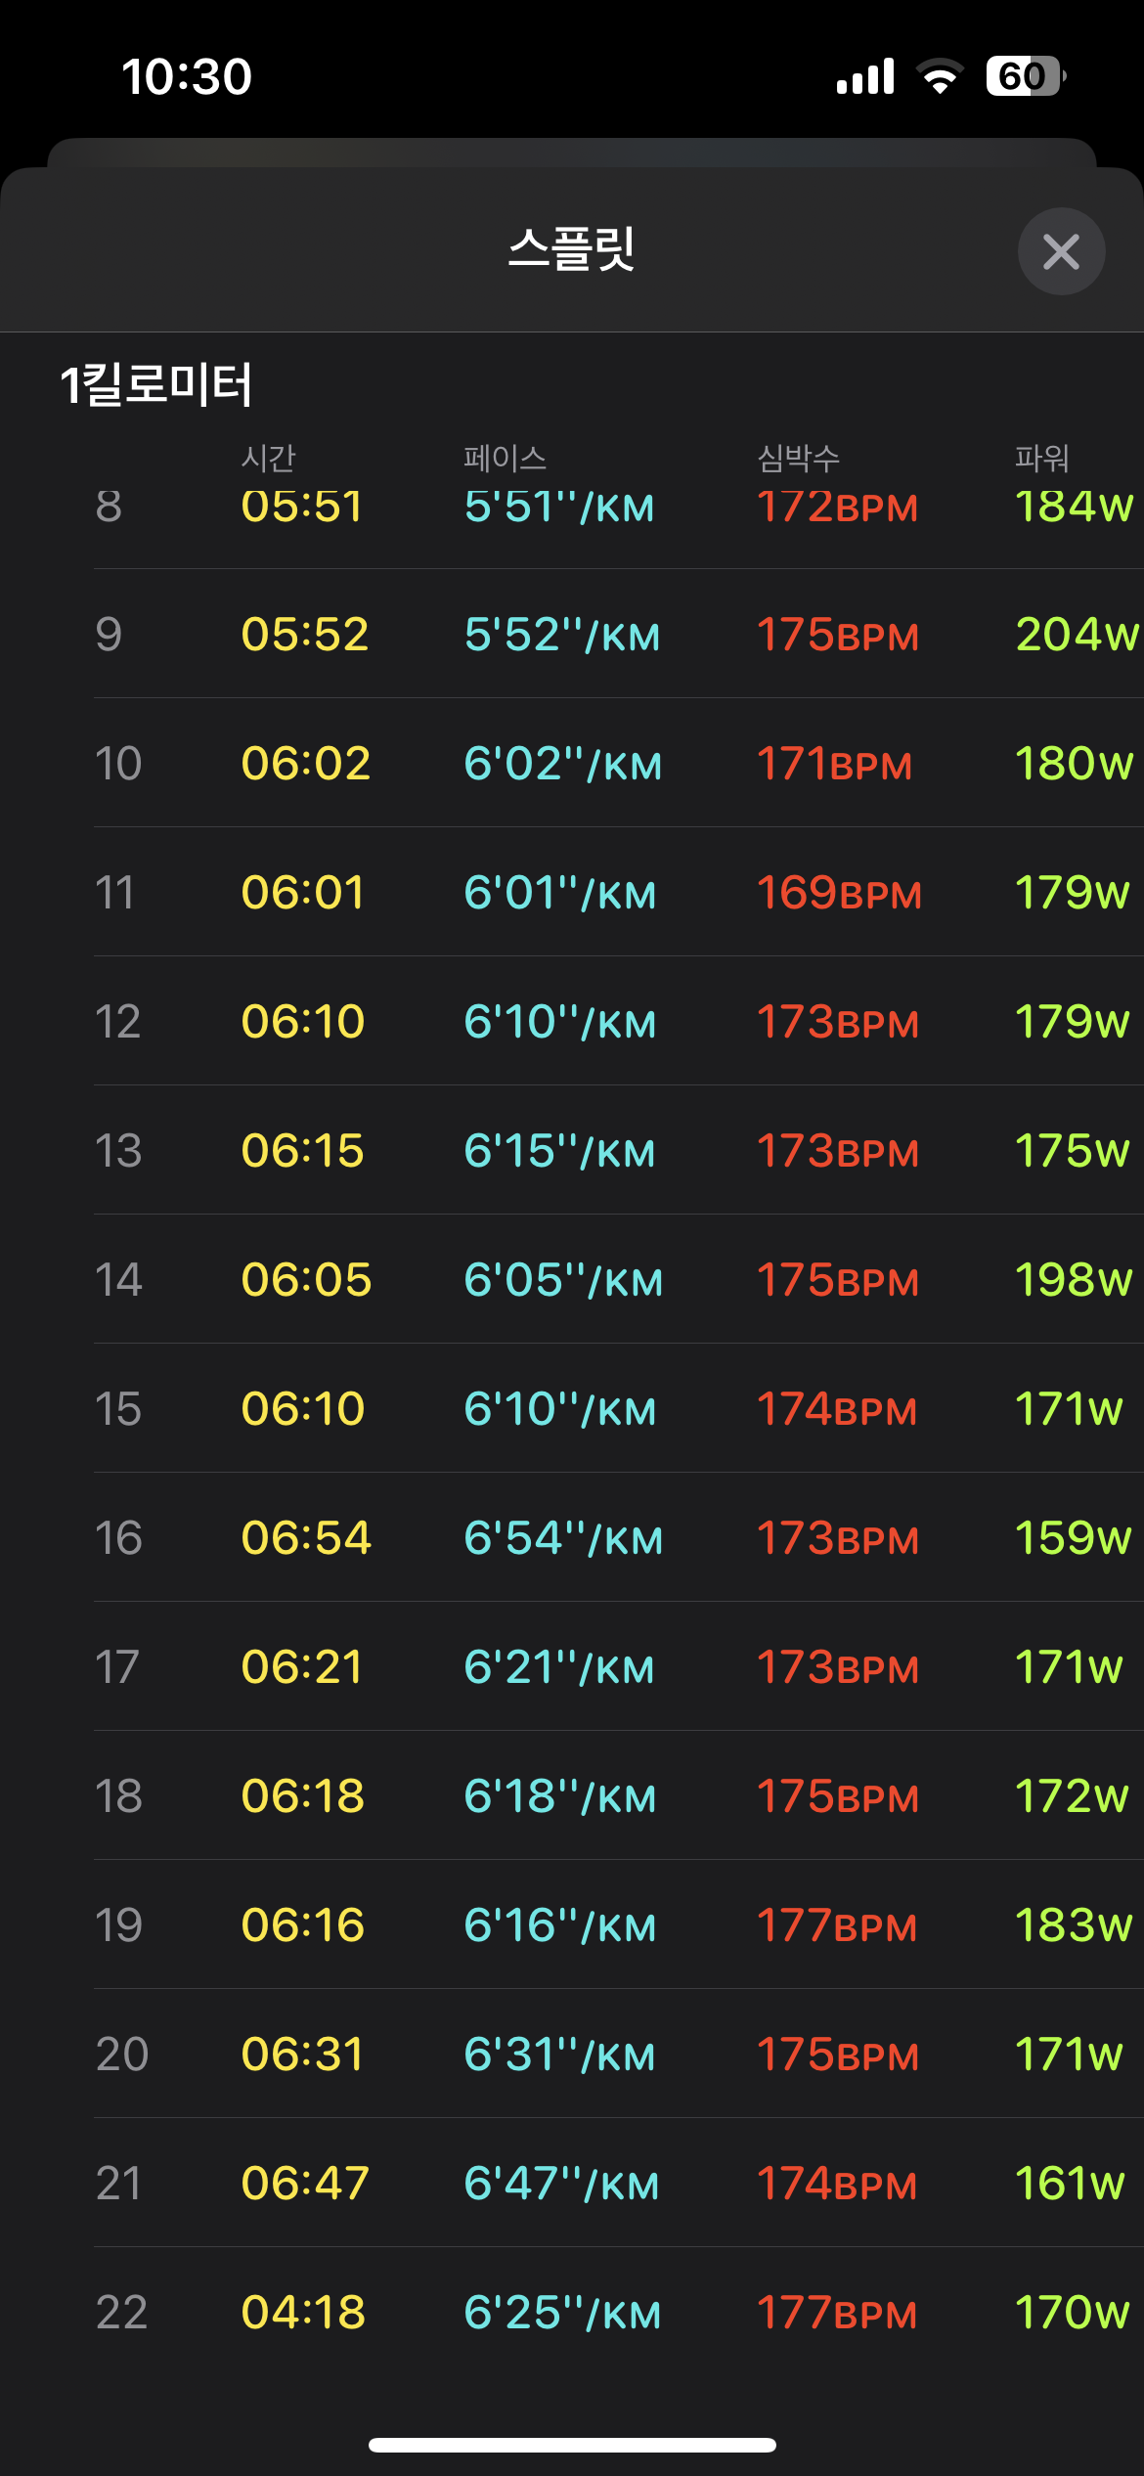Tap the home indicator bar

click(572, 2445)
